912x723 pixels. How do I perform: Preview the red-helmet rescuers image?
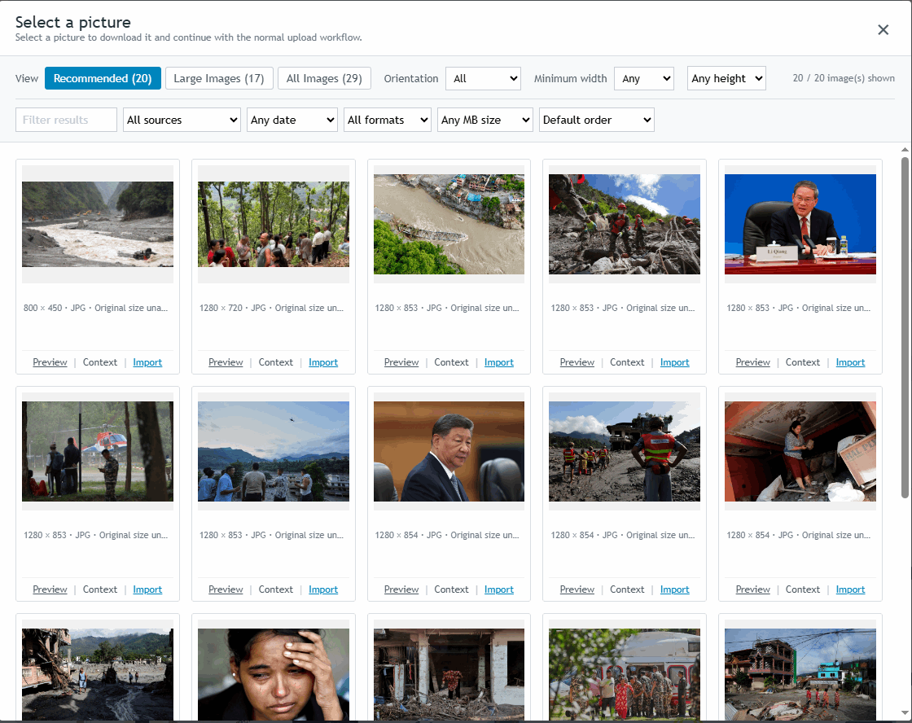577,362
